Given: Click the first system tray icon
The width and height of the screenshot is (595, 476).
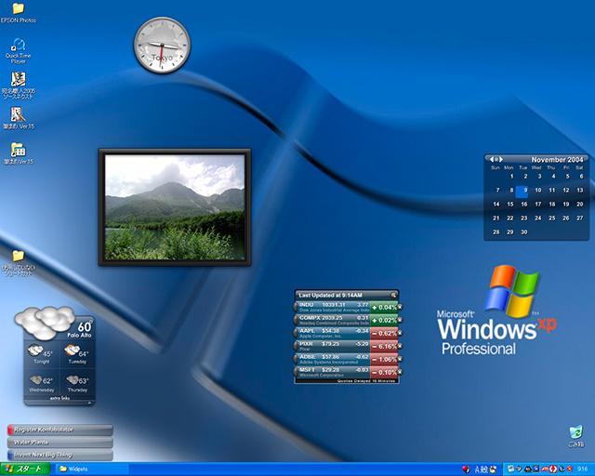Looking at the screenshot, I should pyautogui.click(x=511, y=469).
